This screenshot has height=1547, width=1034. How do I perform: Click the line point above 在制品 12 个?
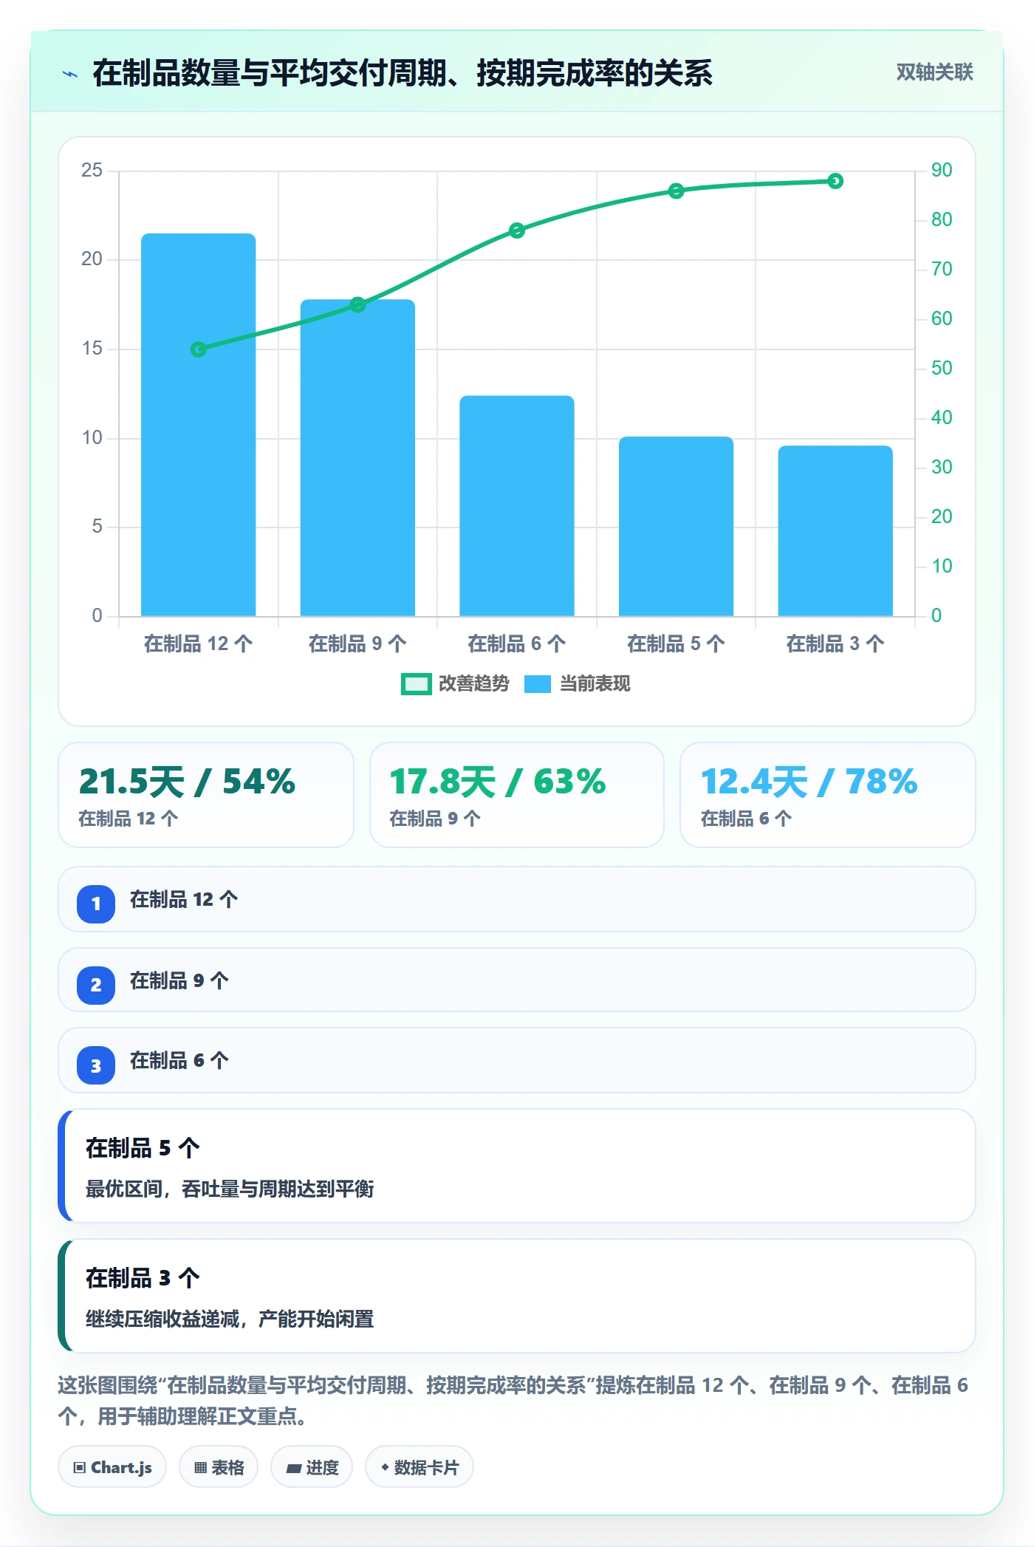[x=199, y=349]
